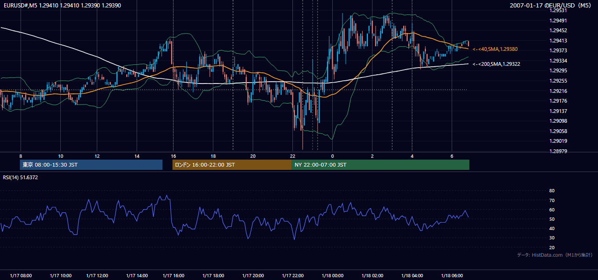Click RSI level 80 on the axis

[x=552, y=191]
